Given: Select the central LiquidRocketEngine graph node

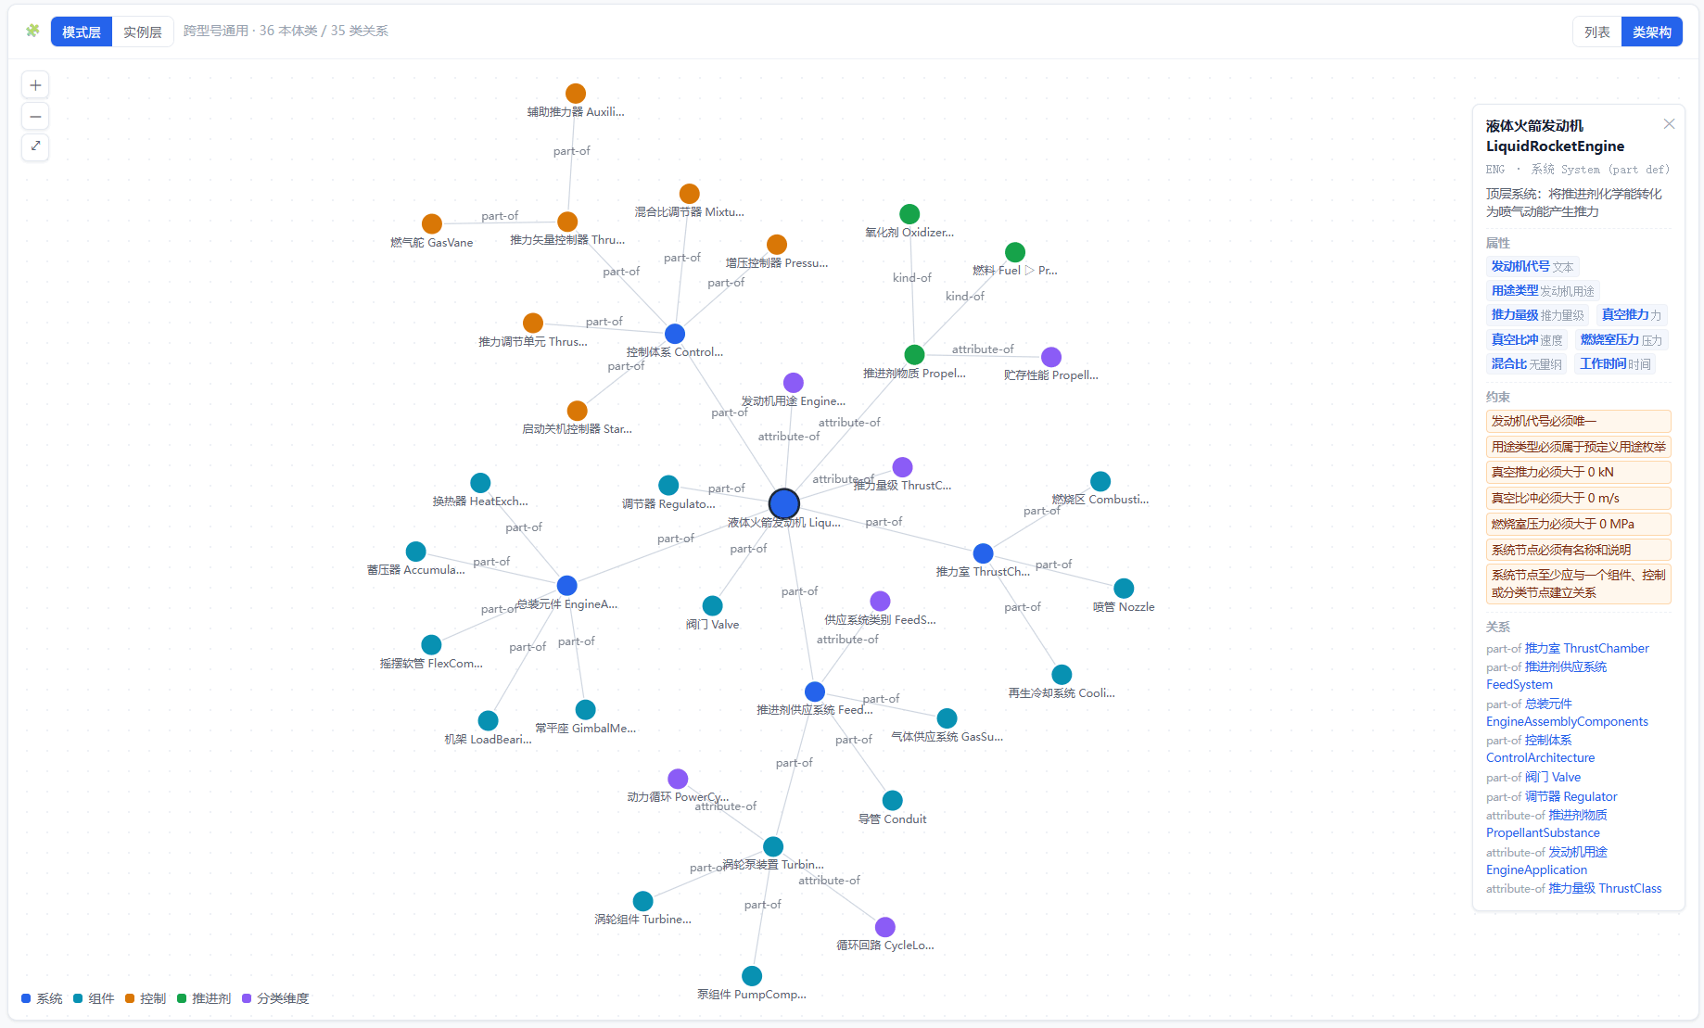Looking at the screenshot, I should tap(784, 503).
